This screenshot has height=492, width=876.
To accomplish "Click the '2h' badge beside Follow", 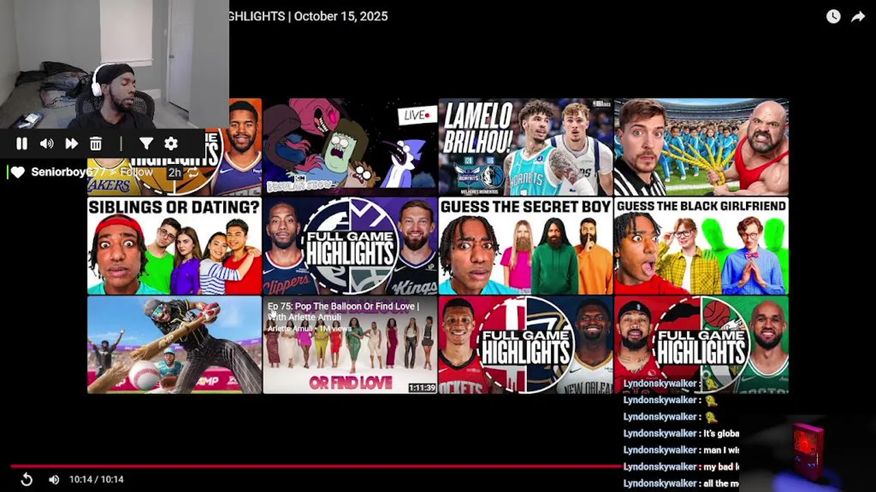I will coord(175,173).
